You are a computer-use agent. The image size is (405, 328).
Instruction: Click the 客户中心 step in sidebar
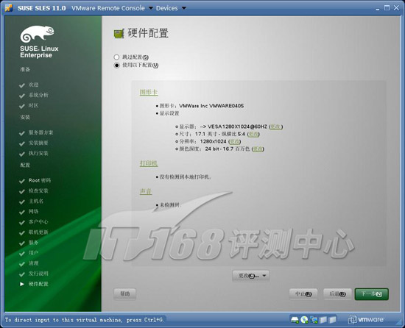point(38,222)
